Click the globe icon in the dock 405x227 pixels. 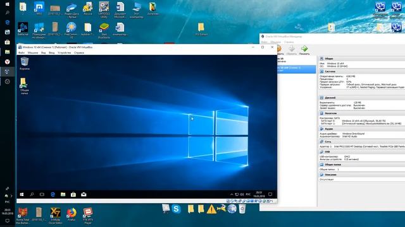pos(232,209)
